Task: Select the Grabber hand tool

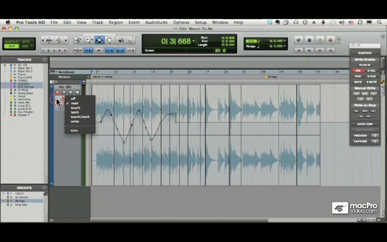Action: 110,40
